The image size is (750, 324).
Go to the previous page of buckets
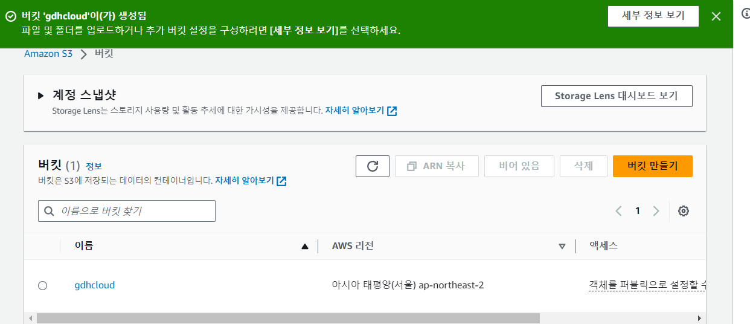pyautogui.click(x=618, y=211)
